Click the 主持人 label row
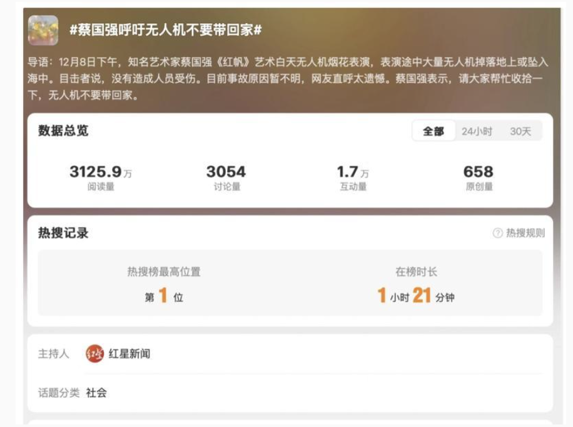This screenshot has height=427, width=573. [290, 354]
